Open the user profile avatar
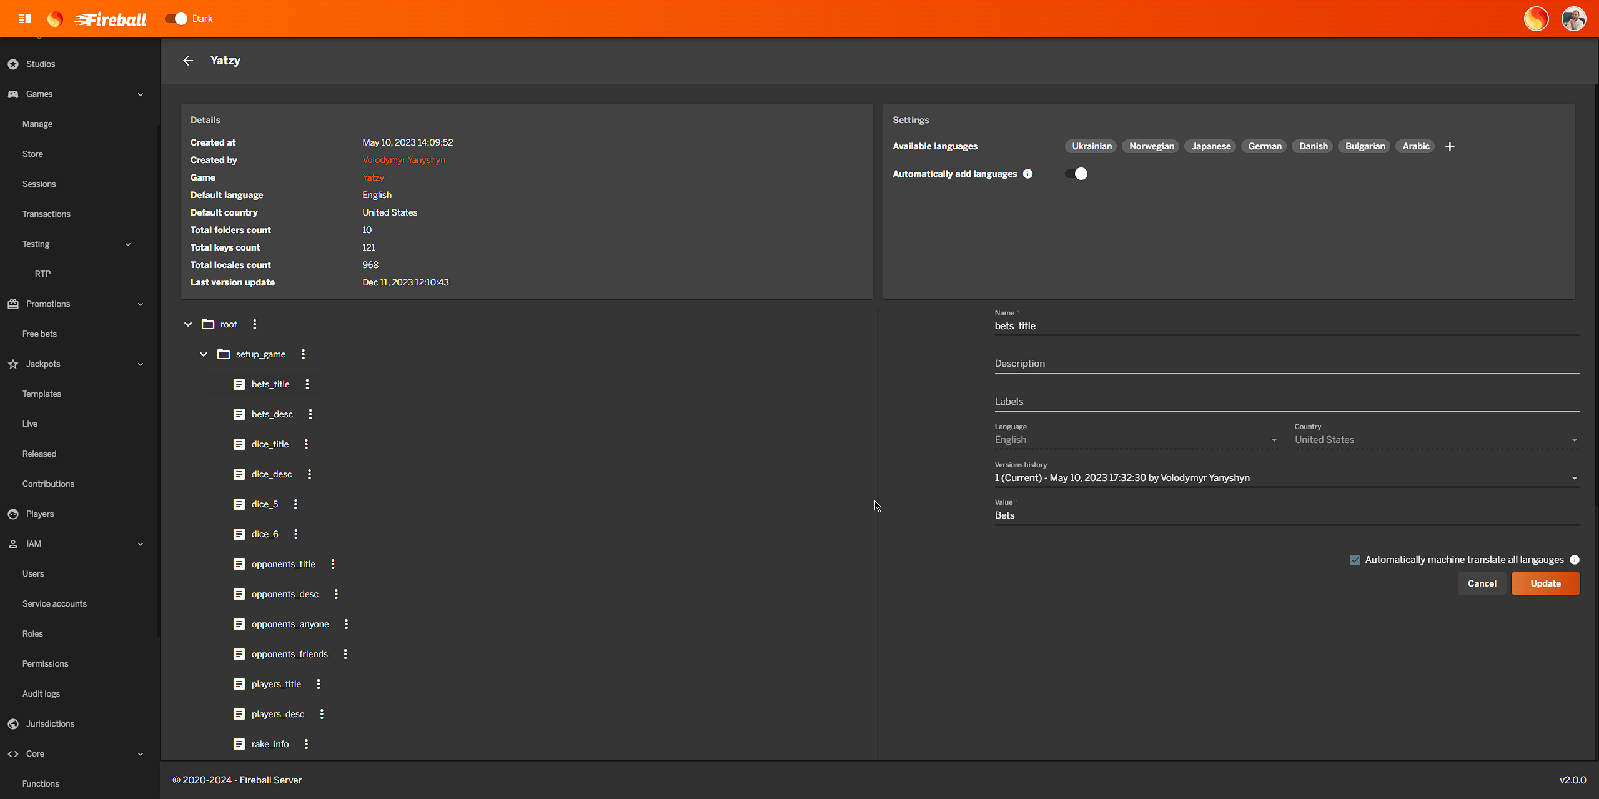The width and height of the screenshot is (1599, 799). pyautogui.click(x=1573, y=19)
